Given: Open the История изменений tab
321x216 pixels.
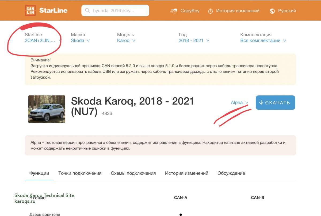Looking at the screenshot, I should coord(186,173).
